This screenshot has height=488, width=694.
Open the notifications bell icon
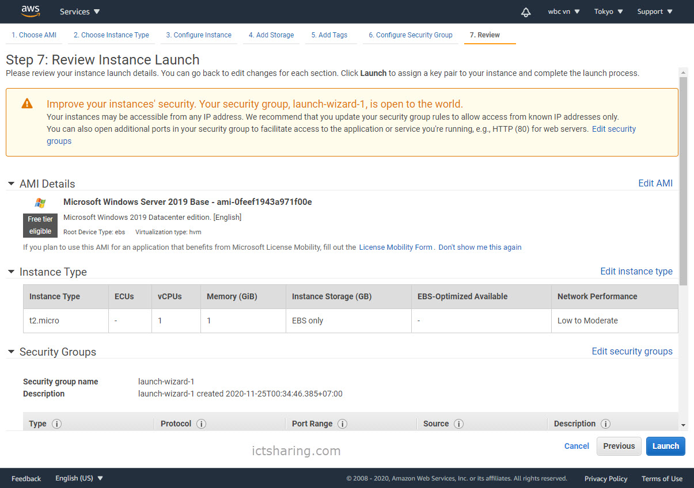(526, 12)
